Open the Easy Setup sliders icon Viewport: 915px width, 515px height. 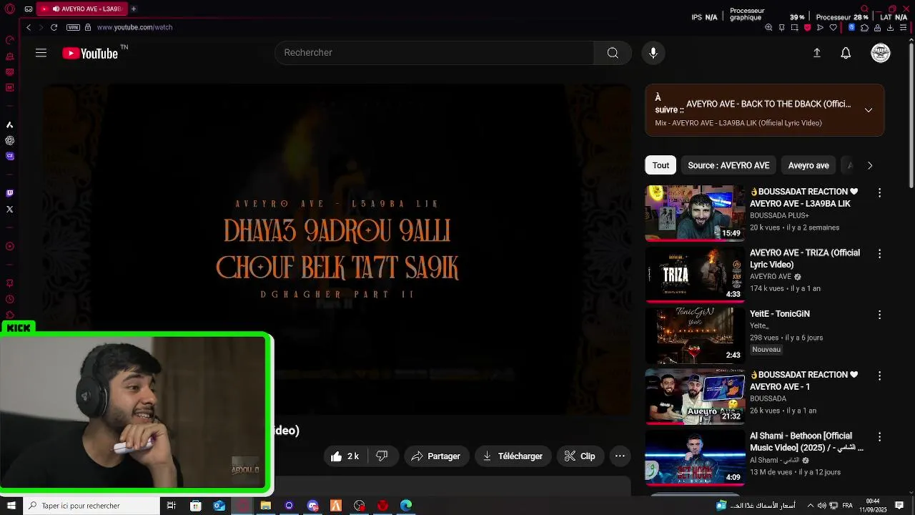(x=903, y=27)
